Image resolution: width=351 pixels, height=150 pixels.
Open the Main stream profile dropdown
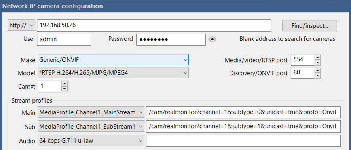91,113
